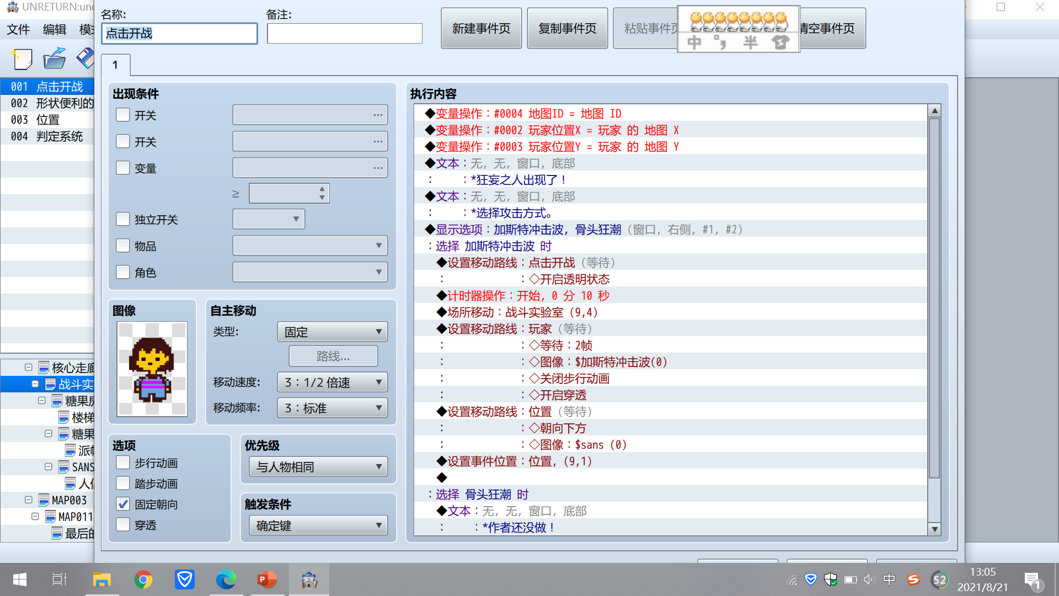Enable the 物品 condition checkbox
Screen dimensions: 1059x596
point(123,246)
